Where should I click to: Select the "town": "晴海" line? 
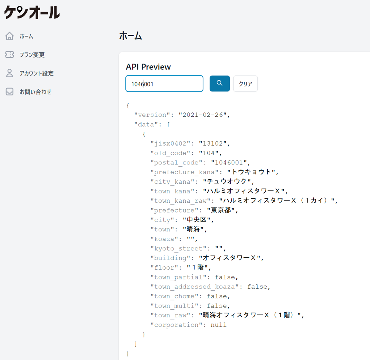click(178, 229)
